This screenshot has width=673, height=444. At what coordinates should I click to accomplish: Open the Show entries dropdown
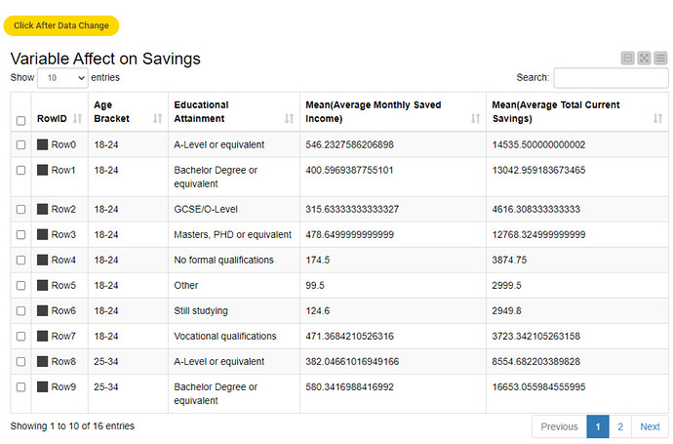(x=62, y=78)
